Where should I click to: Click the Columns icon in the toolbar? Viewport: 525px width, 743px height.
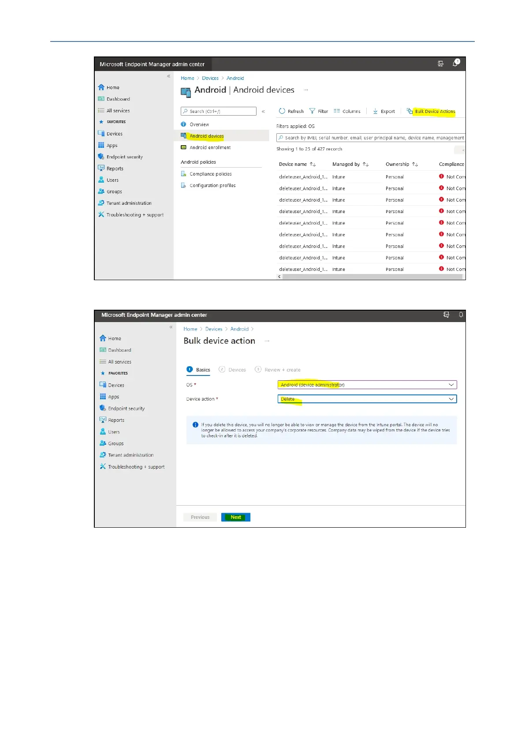tap(337, 111)
